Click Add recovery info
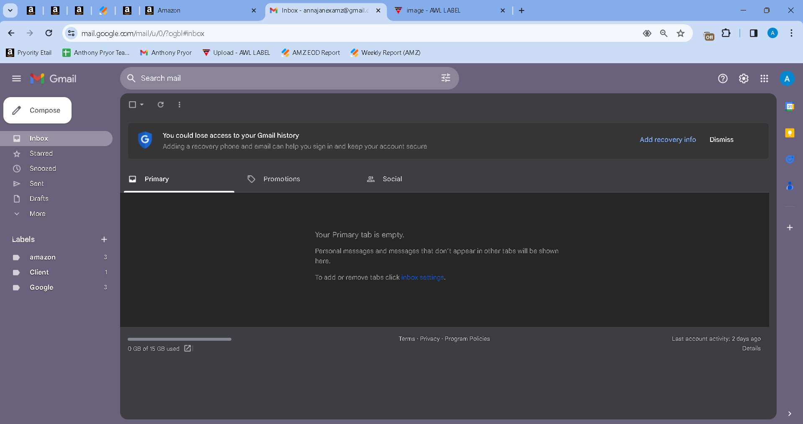 click(668, 139)
